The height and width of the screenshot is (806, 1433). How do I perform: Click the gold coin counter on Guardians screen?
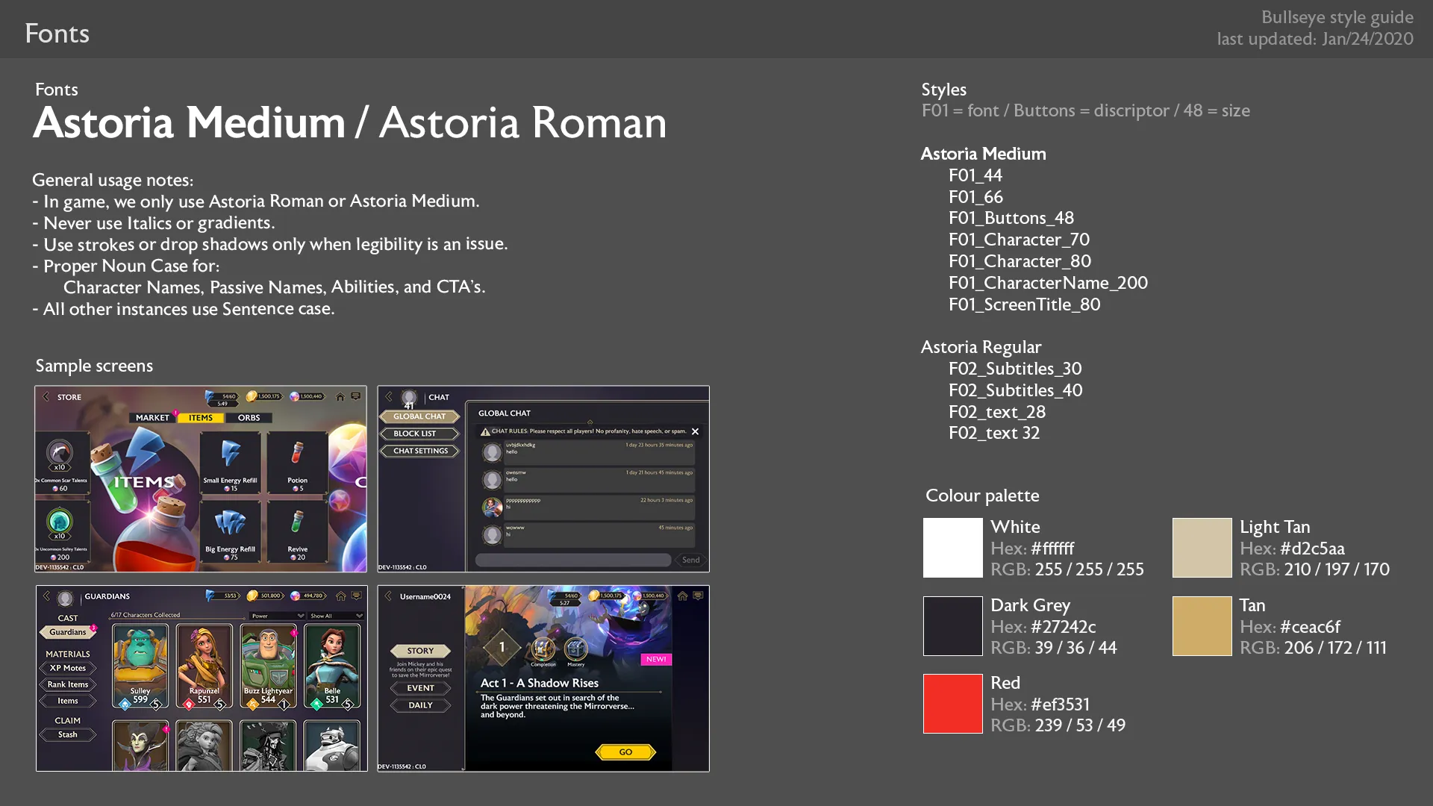265,596
